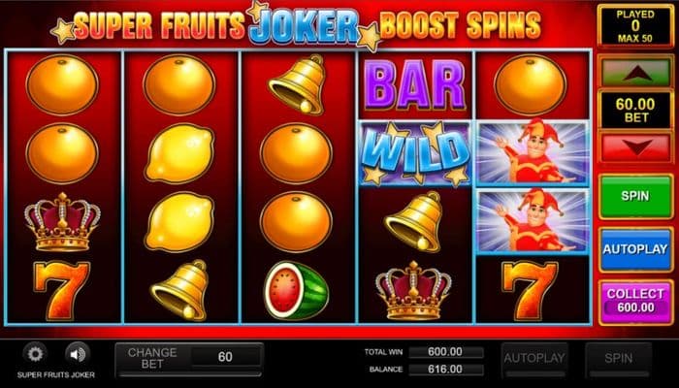The width and height of the screenshot is (679, 388).
Task: Click the golden bell at top of third reel
Action: tap(298, 84)
